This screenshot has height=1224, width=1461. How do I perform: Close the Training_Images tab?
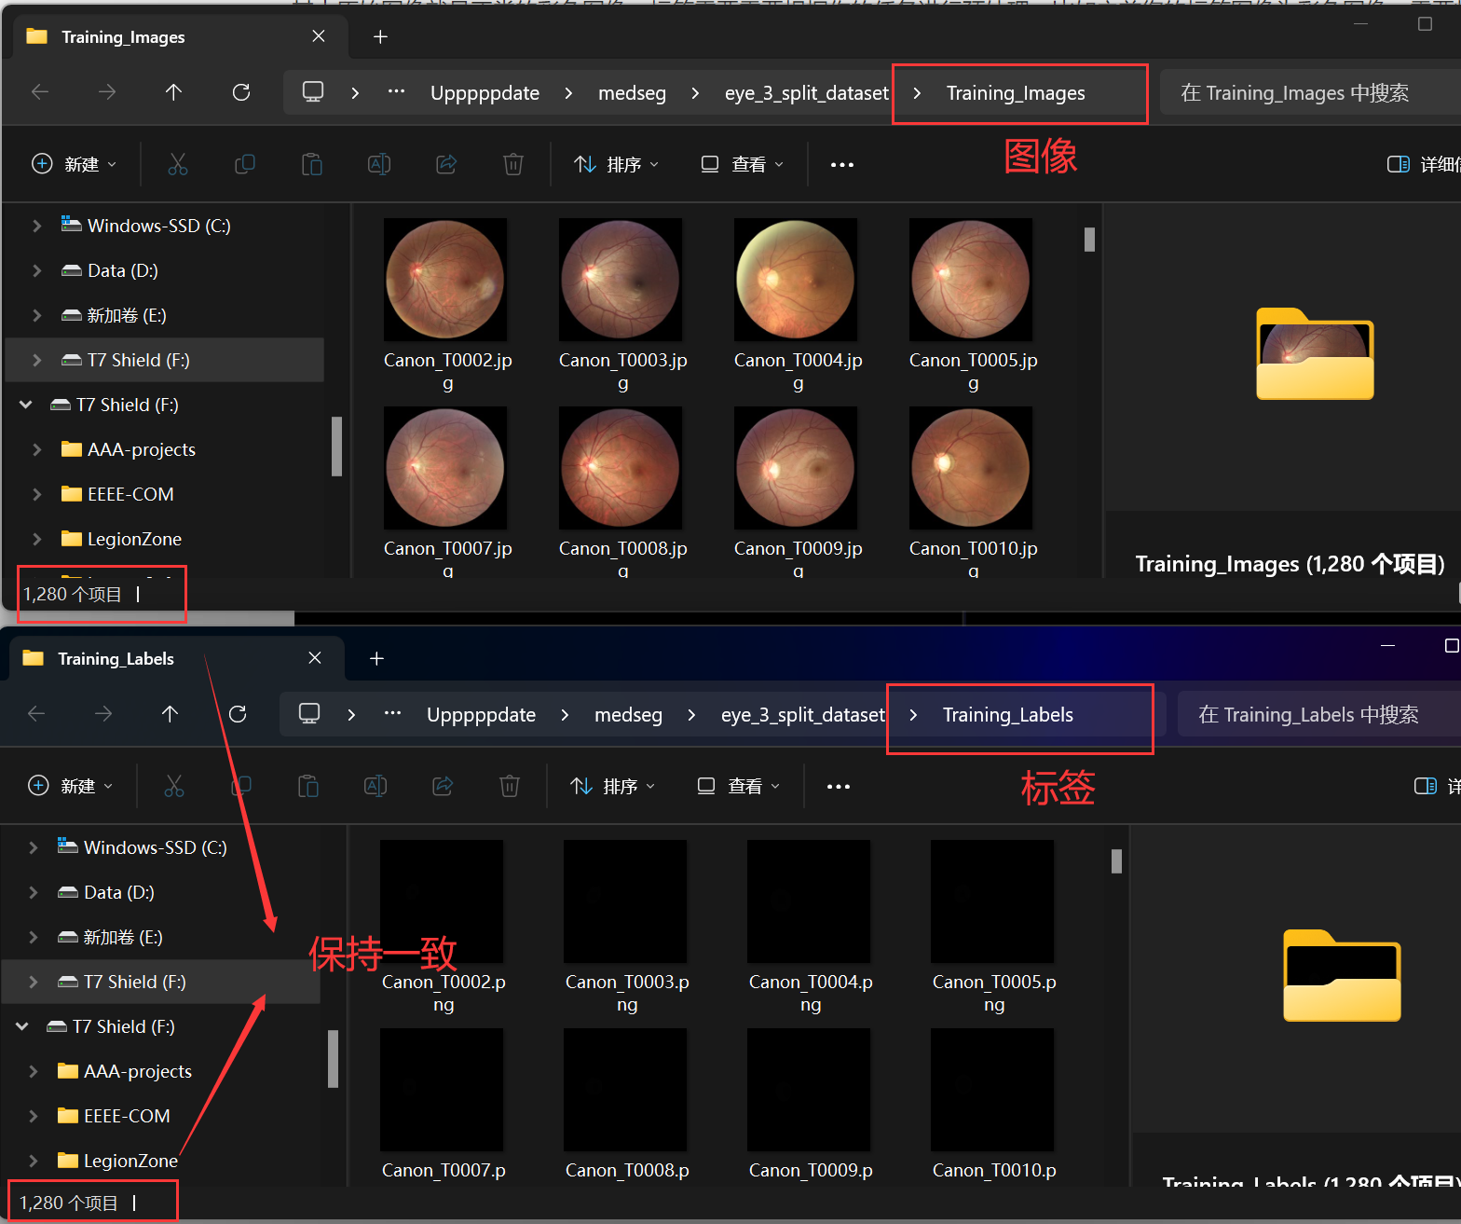(x=319, y=36)
